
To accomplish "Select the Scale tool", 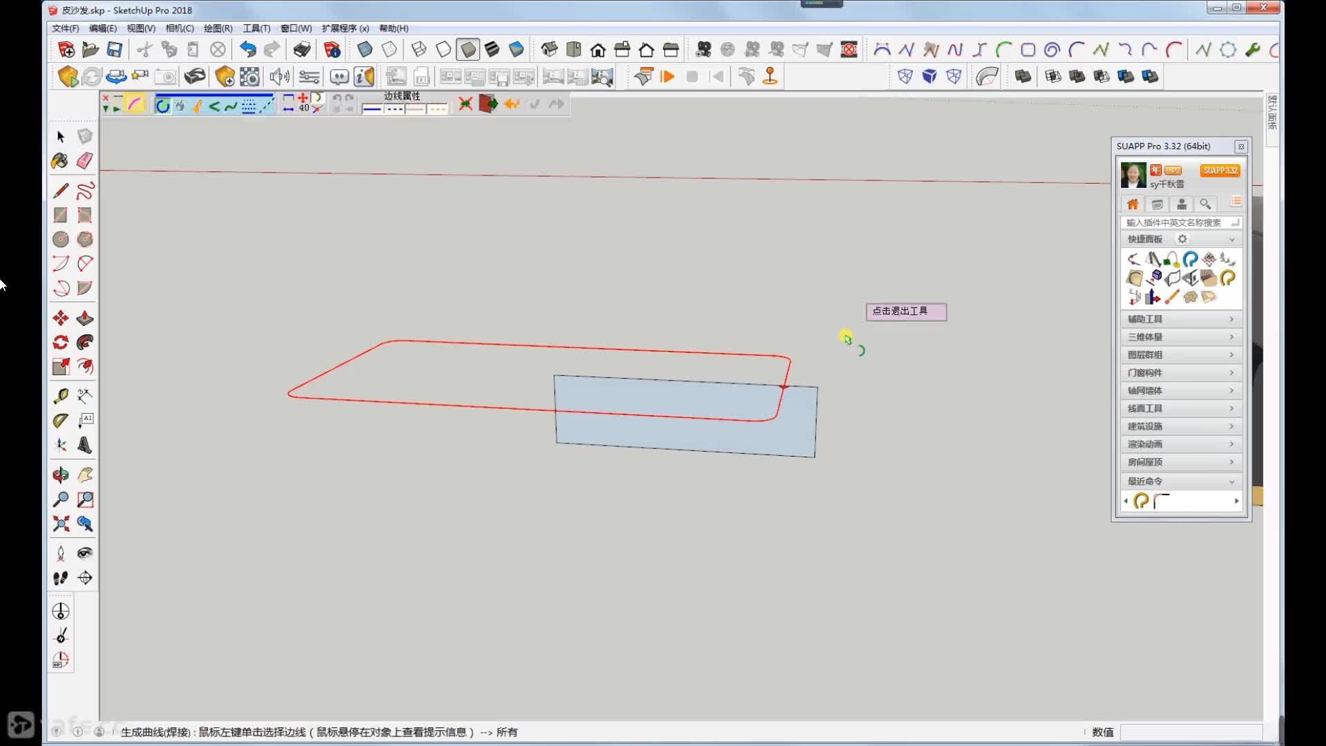I will click(x=61, y=366).
